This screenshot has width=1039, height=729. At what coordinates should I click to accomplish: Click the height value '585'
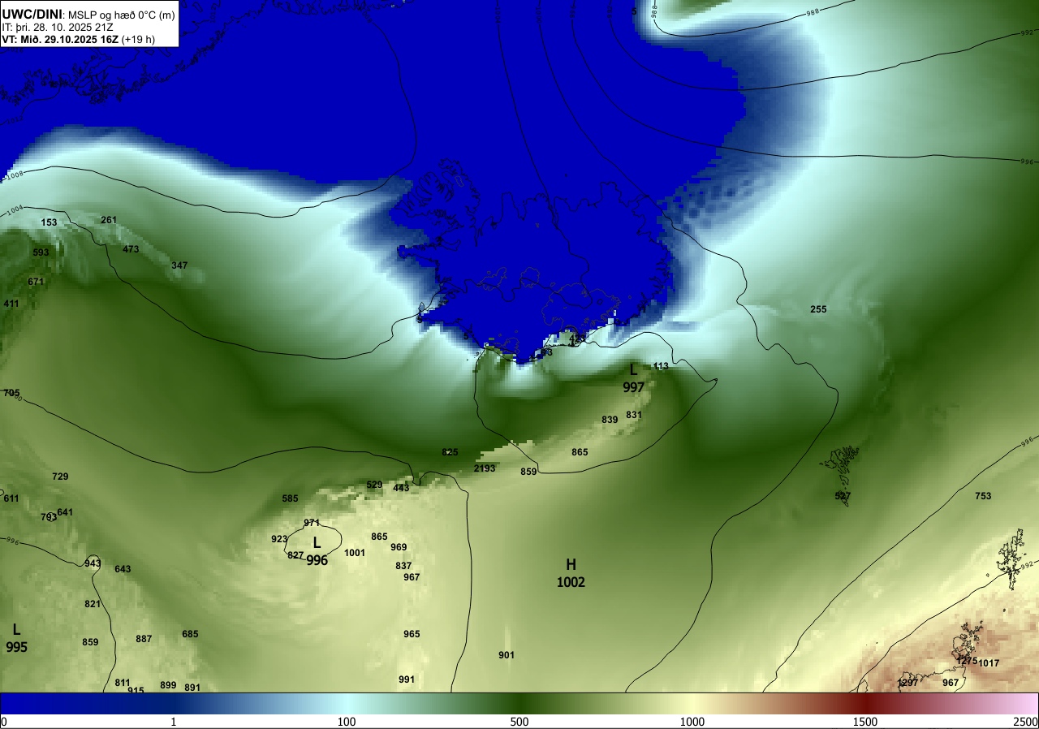point(290,498)
